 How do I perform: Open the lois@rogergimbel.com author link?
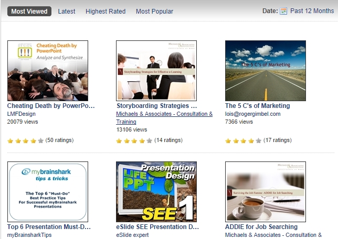[x=252, y=114]
